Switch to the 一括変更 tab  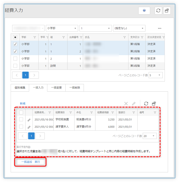tap(57, 88)
